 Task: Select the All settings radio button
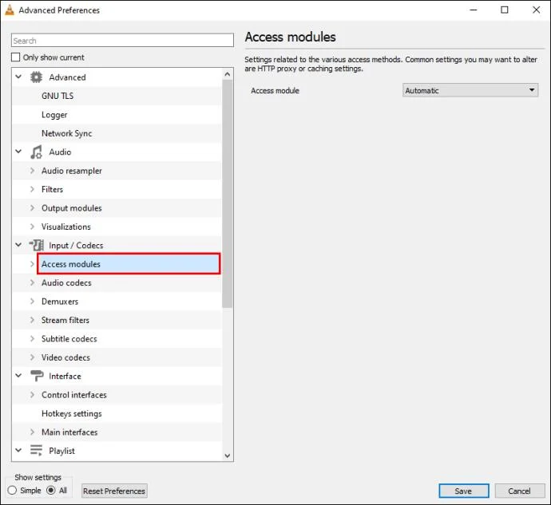point(51,491)
